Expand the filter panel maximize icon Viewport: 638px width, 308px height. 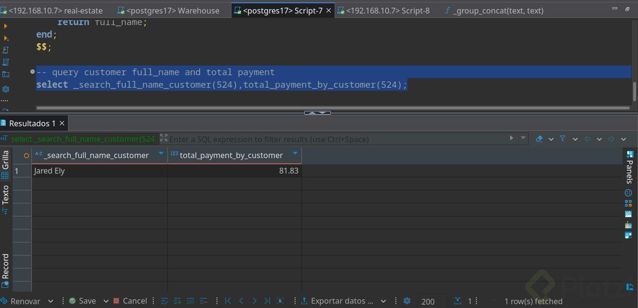click(x=163, y=138)
